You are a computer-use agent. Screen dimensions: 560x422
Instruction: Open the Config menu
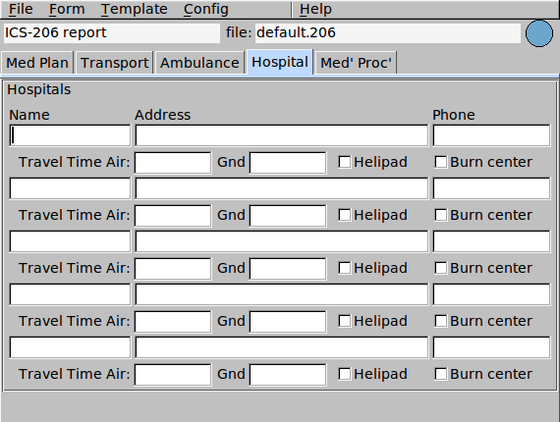click(x=205, y=9)
